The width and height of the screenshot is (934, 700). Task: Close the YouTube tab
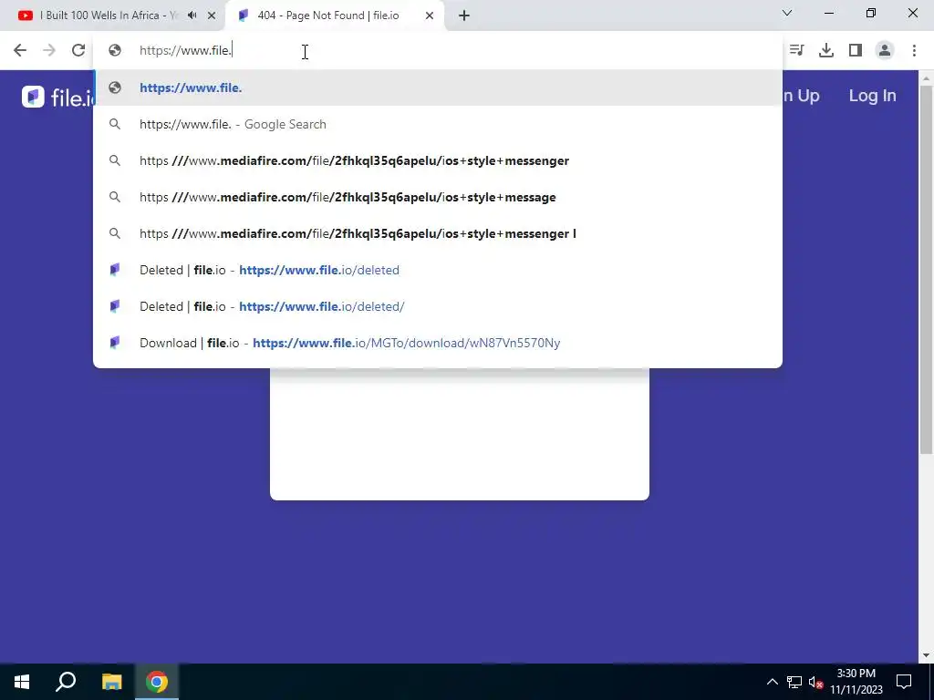coord(212,15)
